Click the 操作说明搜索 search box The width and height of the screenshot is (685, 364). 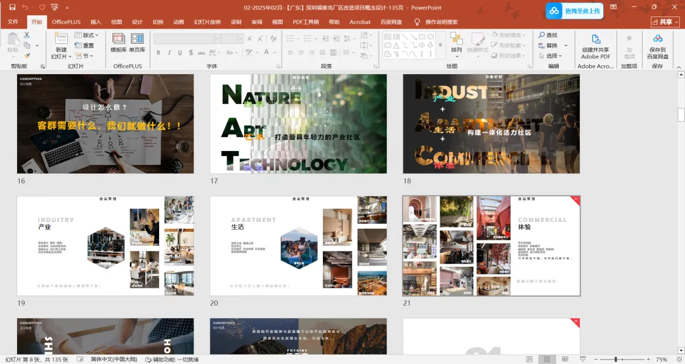coord(436,22)
